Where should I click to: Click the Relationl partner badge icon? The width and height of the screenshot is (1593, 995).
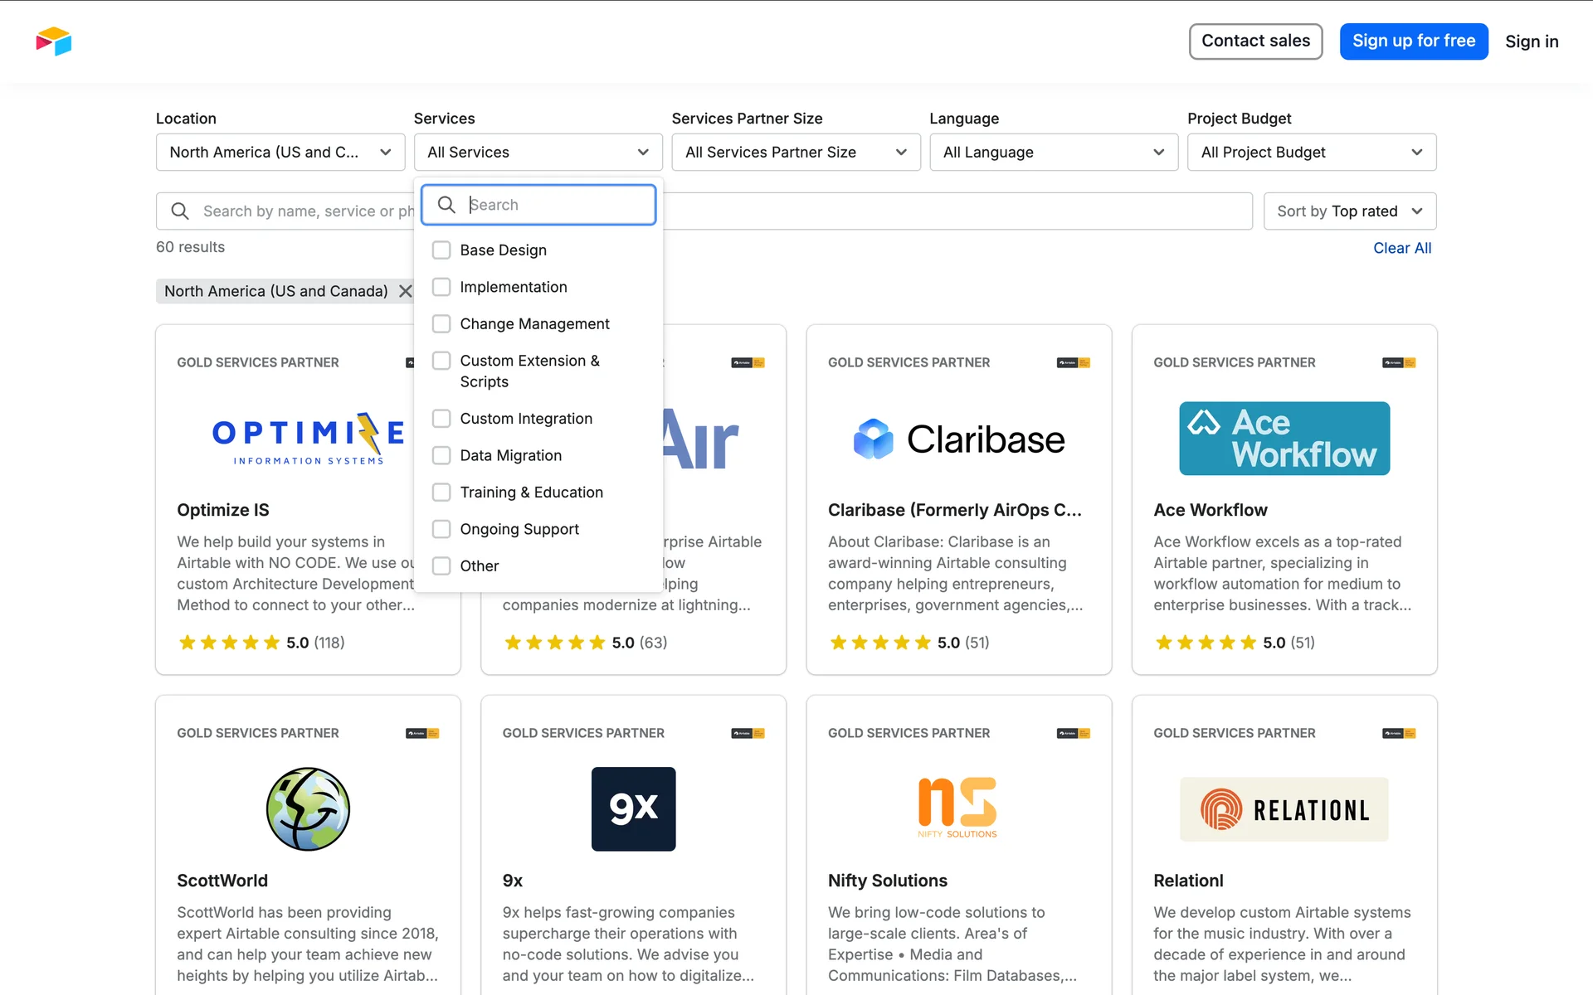[x=1398, y=733]
